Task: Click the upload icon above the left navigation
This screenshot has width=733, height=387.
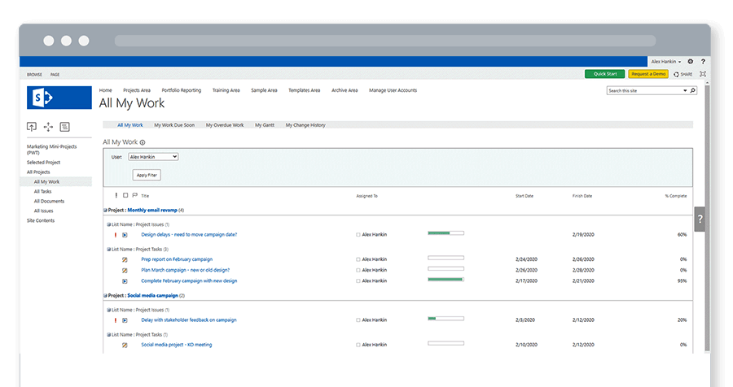Action: point(32,127)
